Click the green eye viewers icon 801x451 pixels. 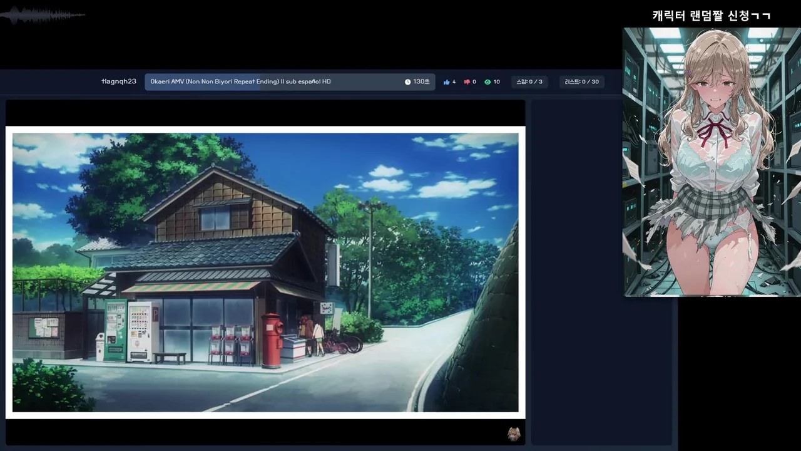487,82
